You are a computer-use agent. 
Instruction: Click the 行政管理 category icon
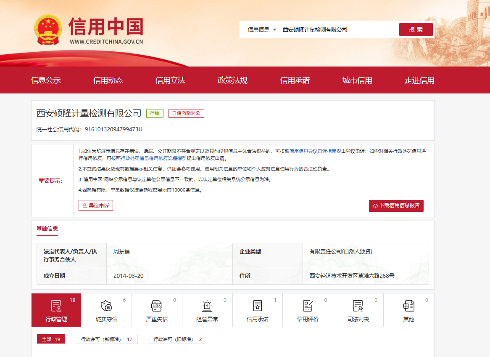[56, 306]
